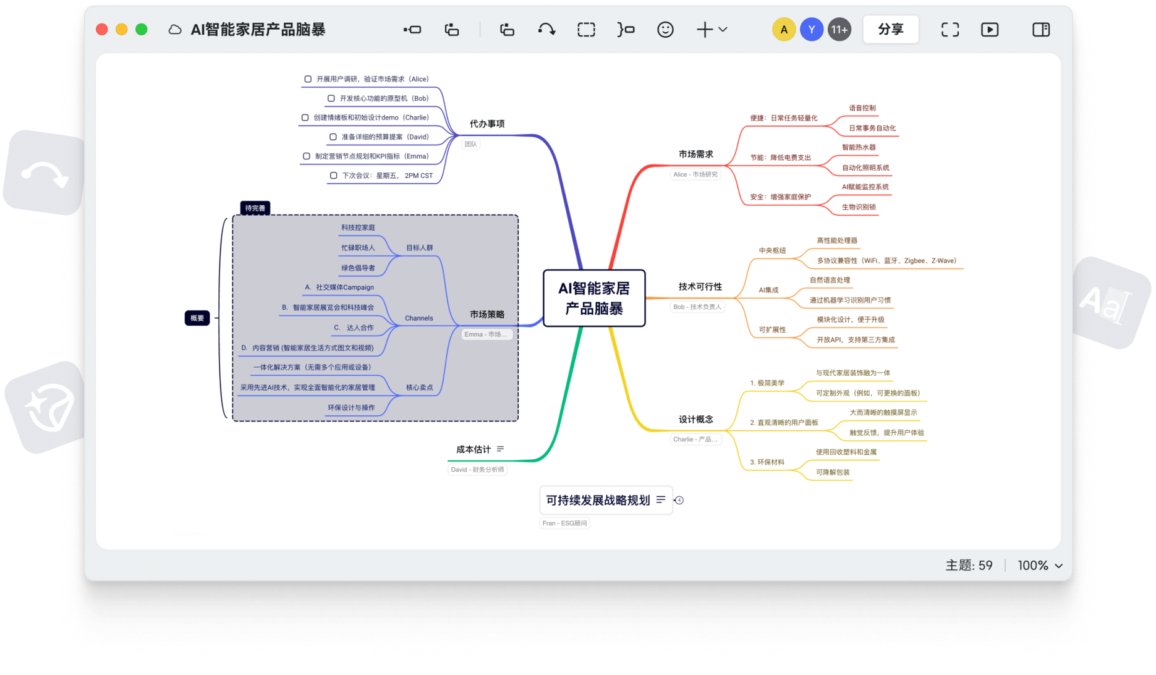Enter full screen zen mode
The image size is (1156, 675).
tap(950, 30)
